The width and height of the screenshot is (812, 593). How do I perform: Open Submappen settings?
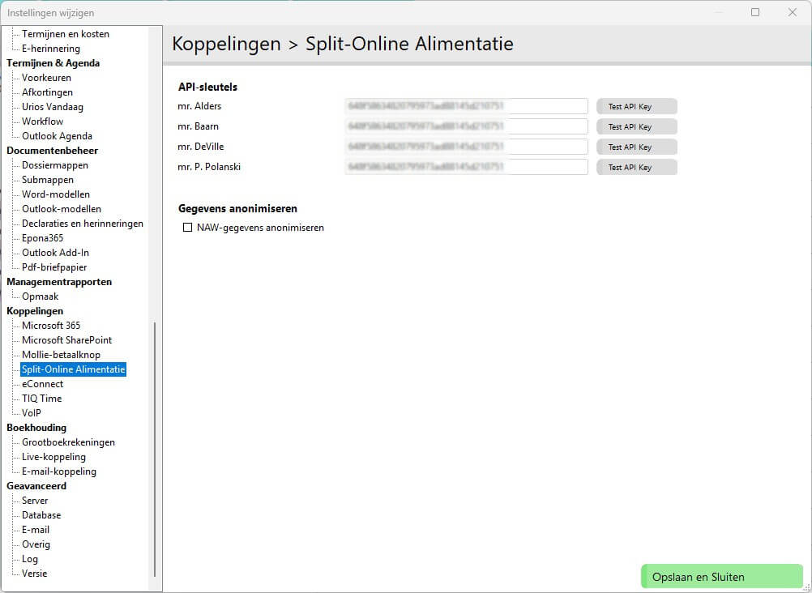pos(48,180)
